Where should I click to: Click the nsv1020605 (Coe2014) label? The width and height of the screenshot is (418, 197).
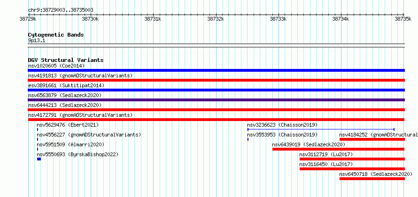pos(56,66)
